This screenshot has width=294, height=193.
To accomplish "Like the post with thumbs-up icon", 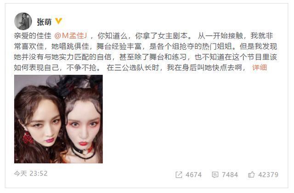I will [x=251, y=175].
